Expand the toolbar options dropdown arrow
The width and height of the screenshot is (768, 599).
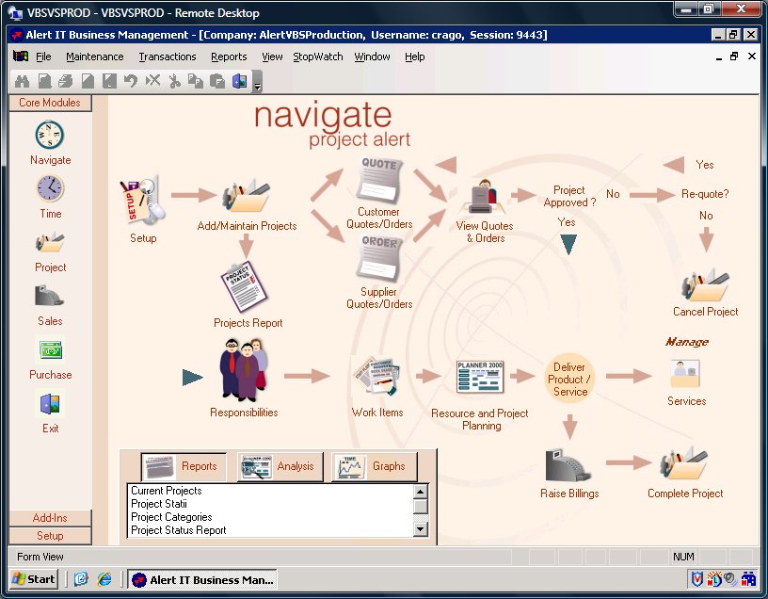coord(258,82)
